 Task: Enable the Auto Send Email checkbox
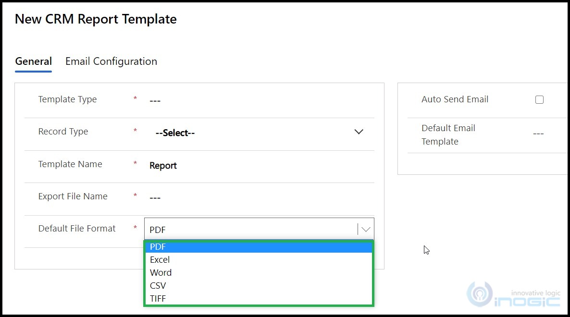coord(539,99)
